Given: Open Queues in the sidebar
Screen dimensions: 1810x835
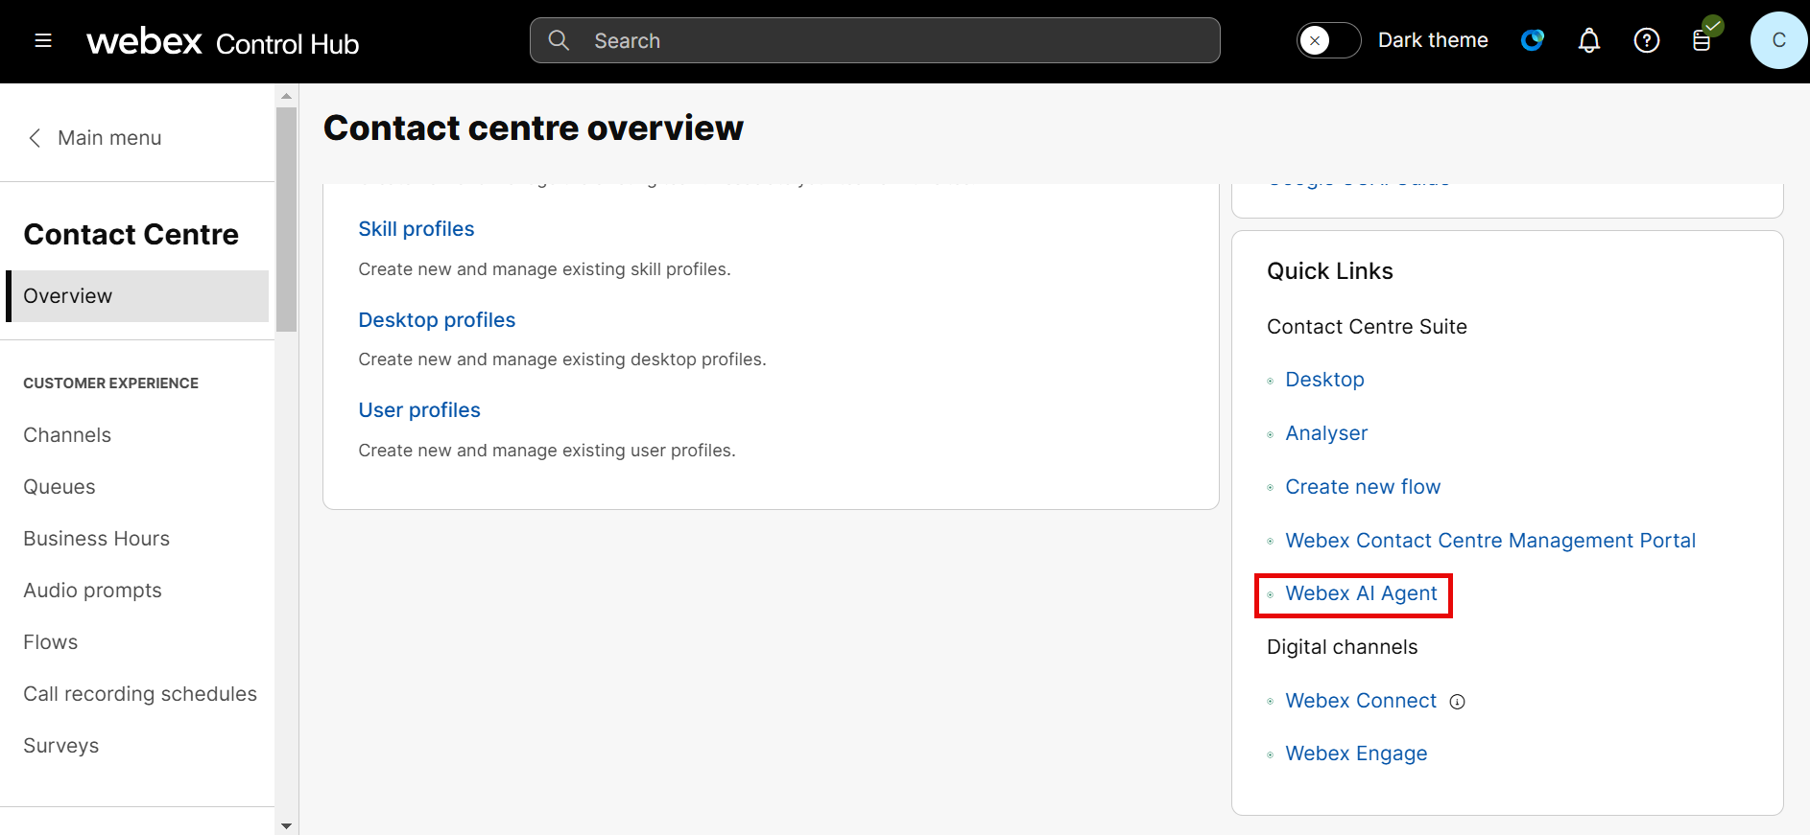Looking at the screenshot, I should (x=60, y=487).
